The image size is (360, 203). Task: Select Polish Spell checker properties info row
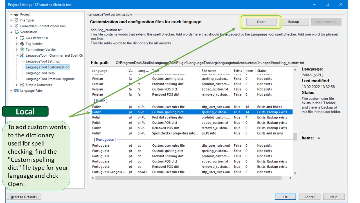[x=191, y=133]
